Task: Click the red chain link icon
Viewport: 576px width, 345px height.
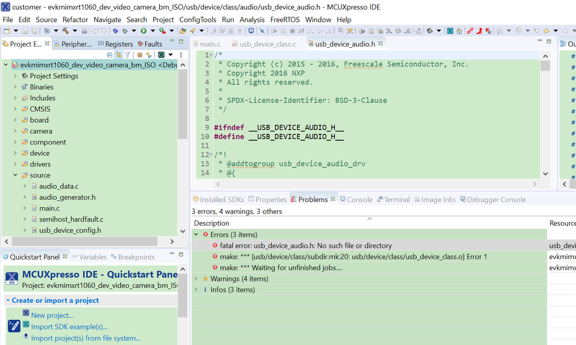Action: pos(470,31)
